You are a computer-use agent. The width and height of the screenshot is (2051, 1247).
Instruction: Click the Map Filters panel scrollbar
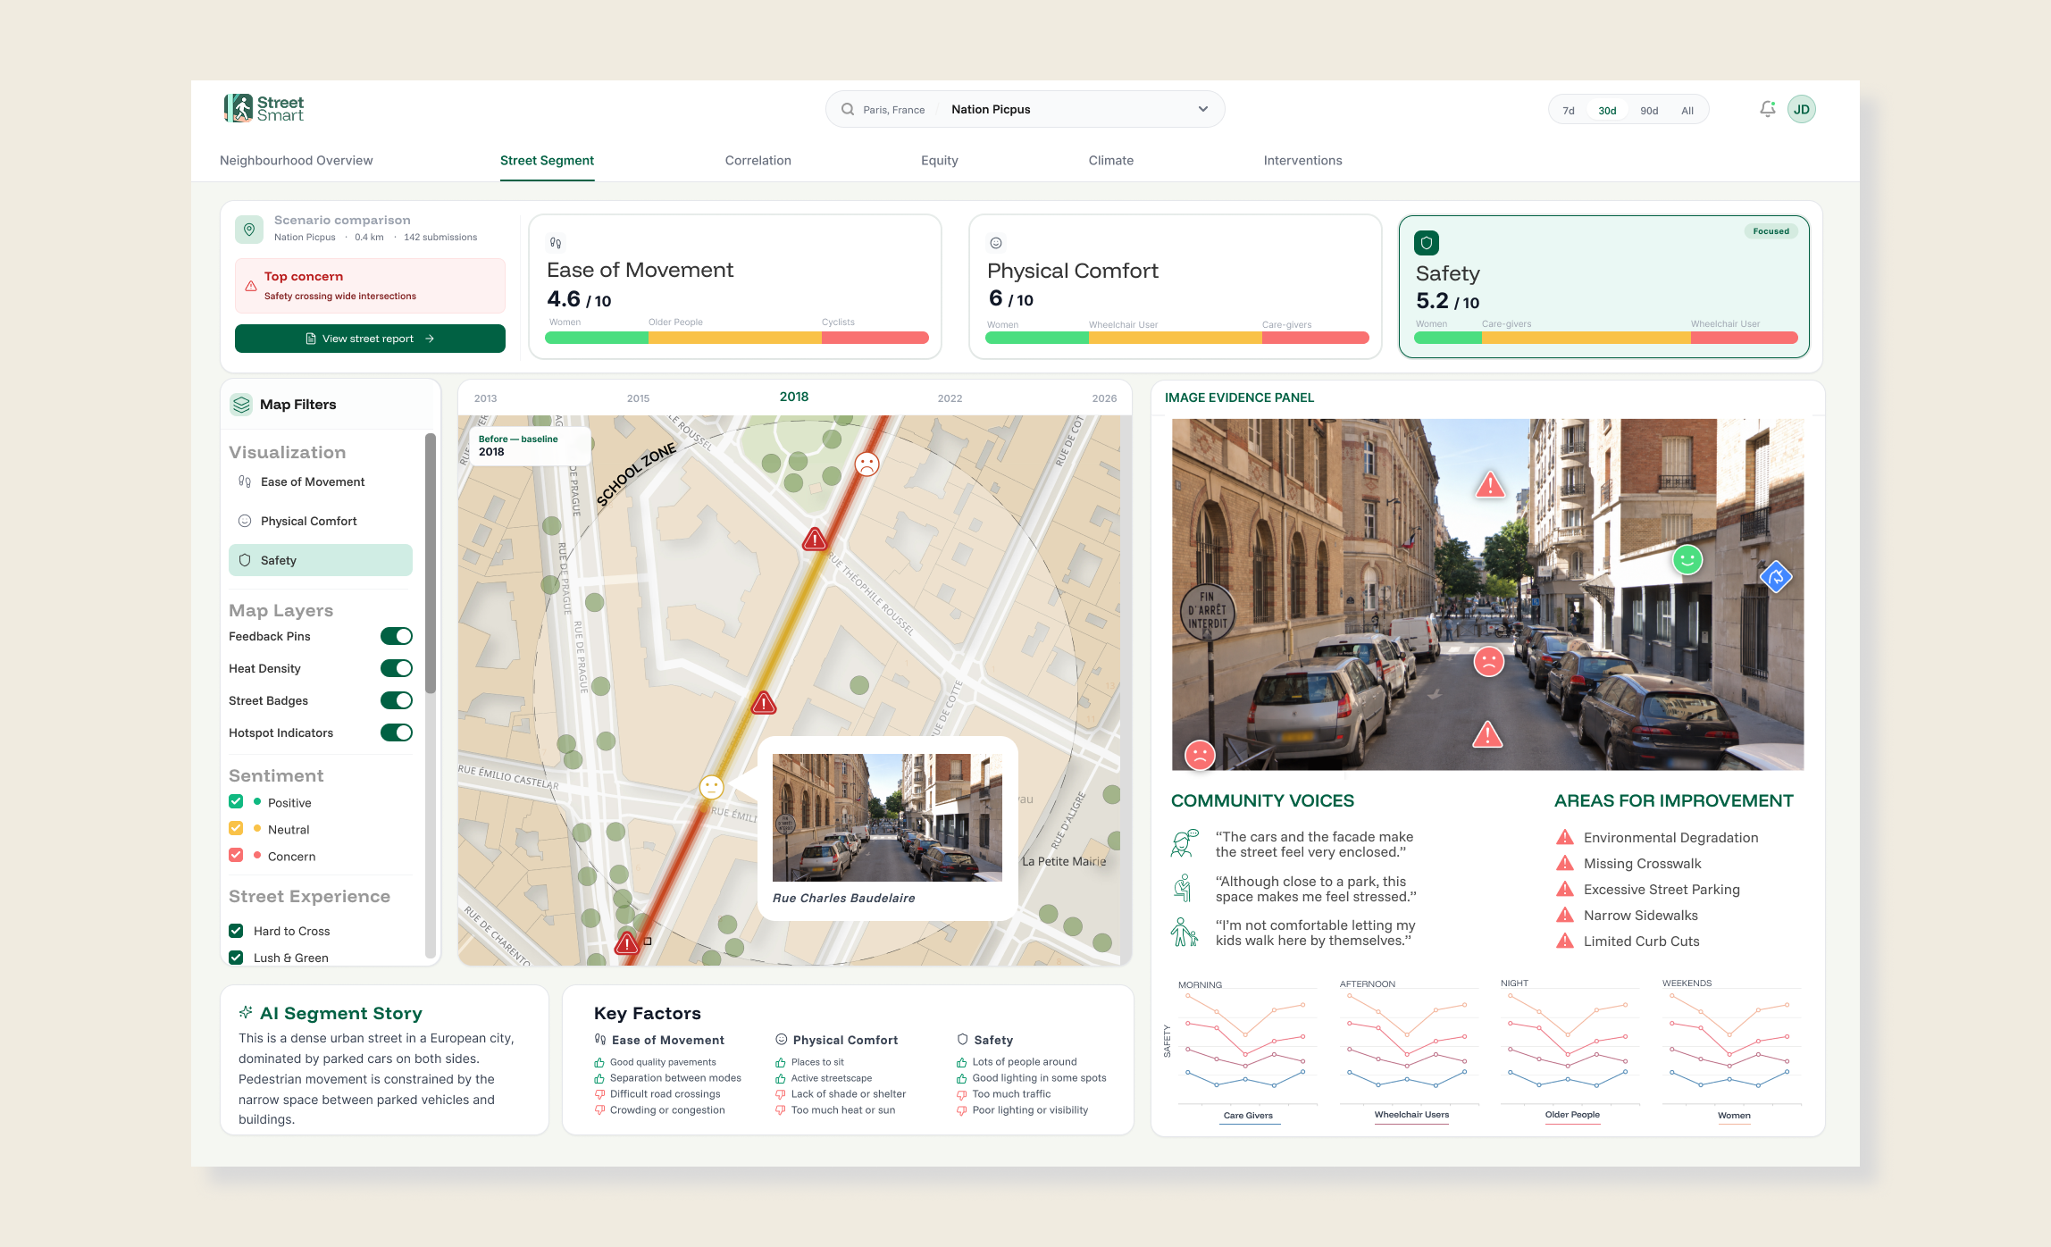point(431,563)
